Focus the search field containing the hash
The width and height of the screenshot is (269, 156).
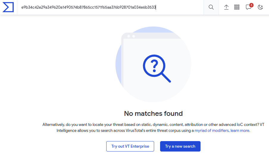tap(110, 7)
